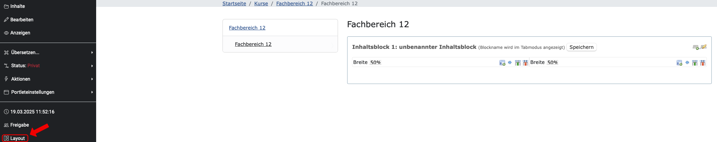Move right column to the left

point(687,63)
